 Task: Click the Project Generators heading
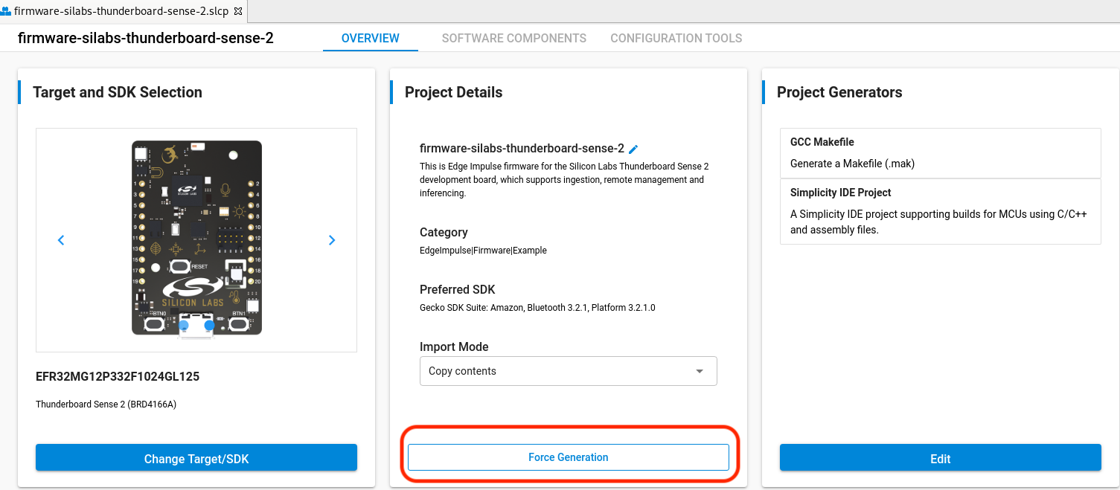(839, 92)
